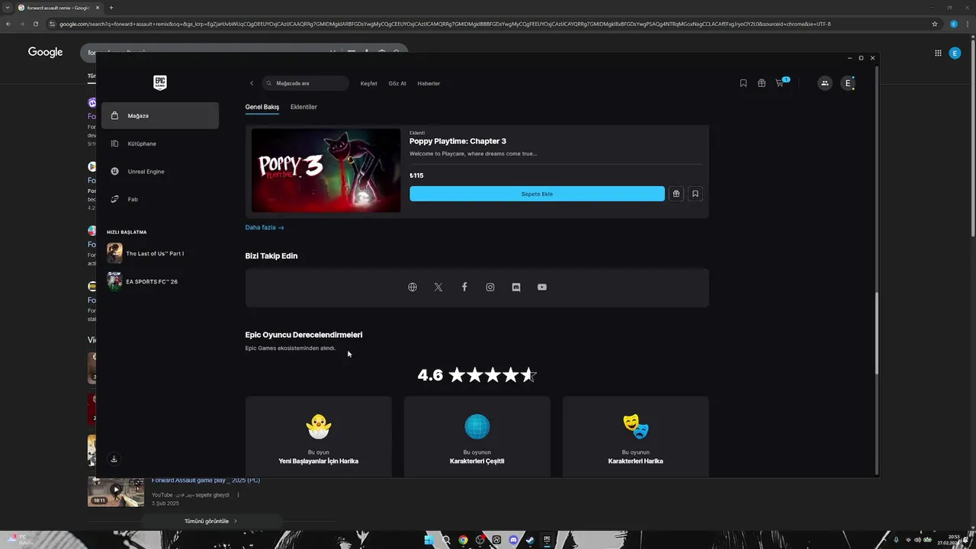Open the downloads icon at sidebar bottom
The width and height of the screenshot is (976, 549).
click(x=114, y=459)
